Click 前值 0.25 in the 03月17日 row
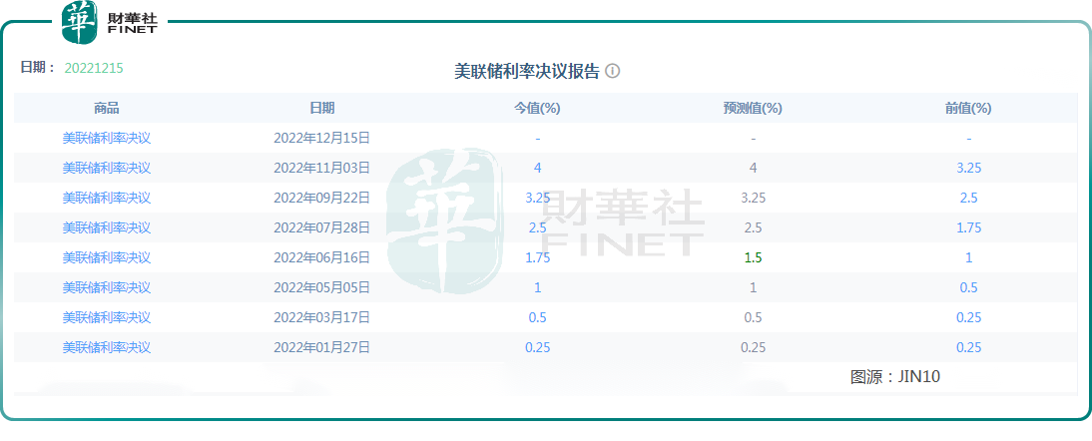This screenshot has width=1092, height=441. 969,317
